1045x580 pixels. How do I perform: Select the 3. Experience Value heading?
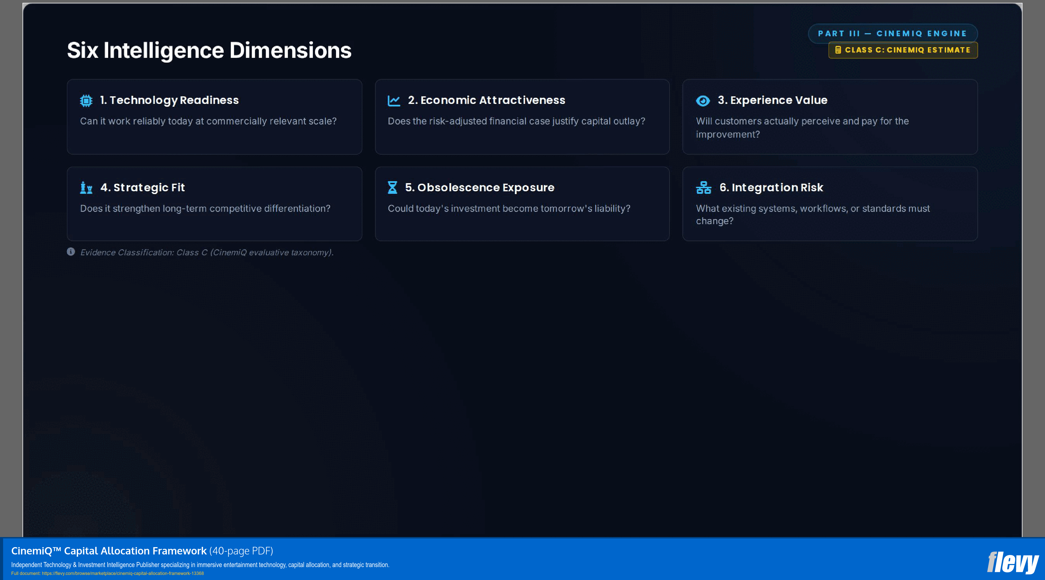(773, 100)
